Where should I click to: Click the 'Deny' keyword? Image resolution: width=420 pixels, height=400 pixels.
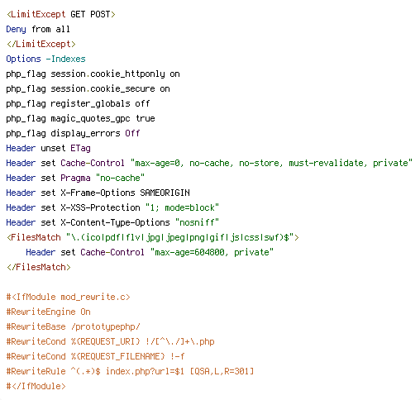(17, 29)
